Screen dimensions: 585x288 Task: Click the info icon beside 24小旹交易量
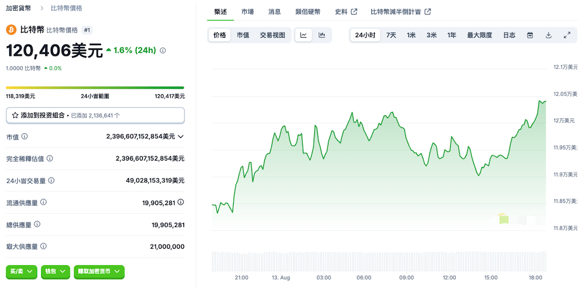51,181
